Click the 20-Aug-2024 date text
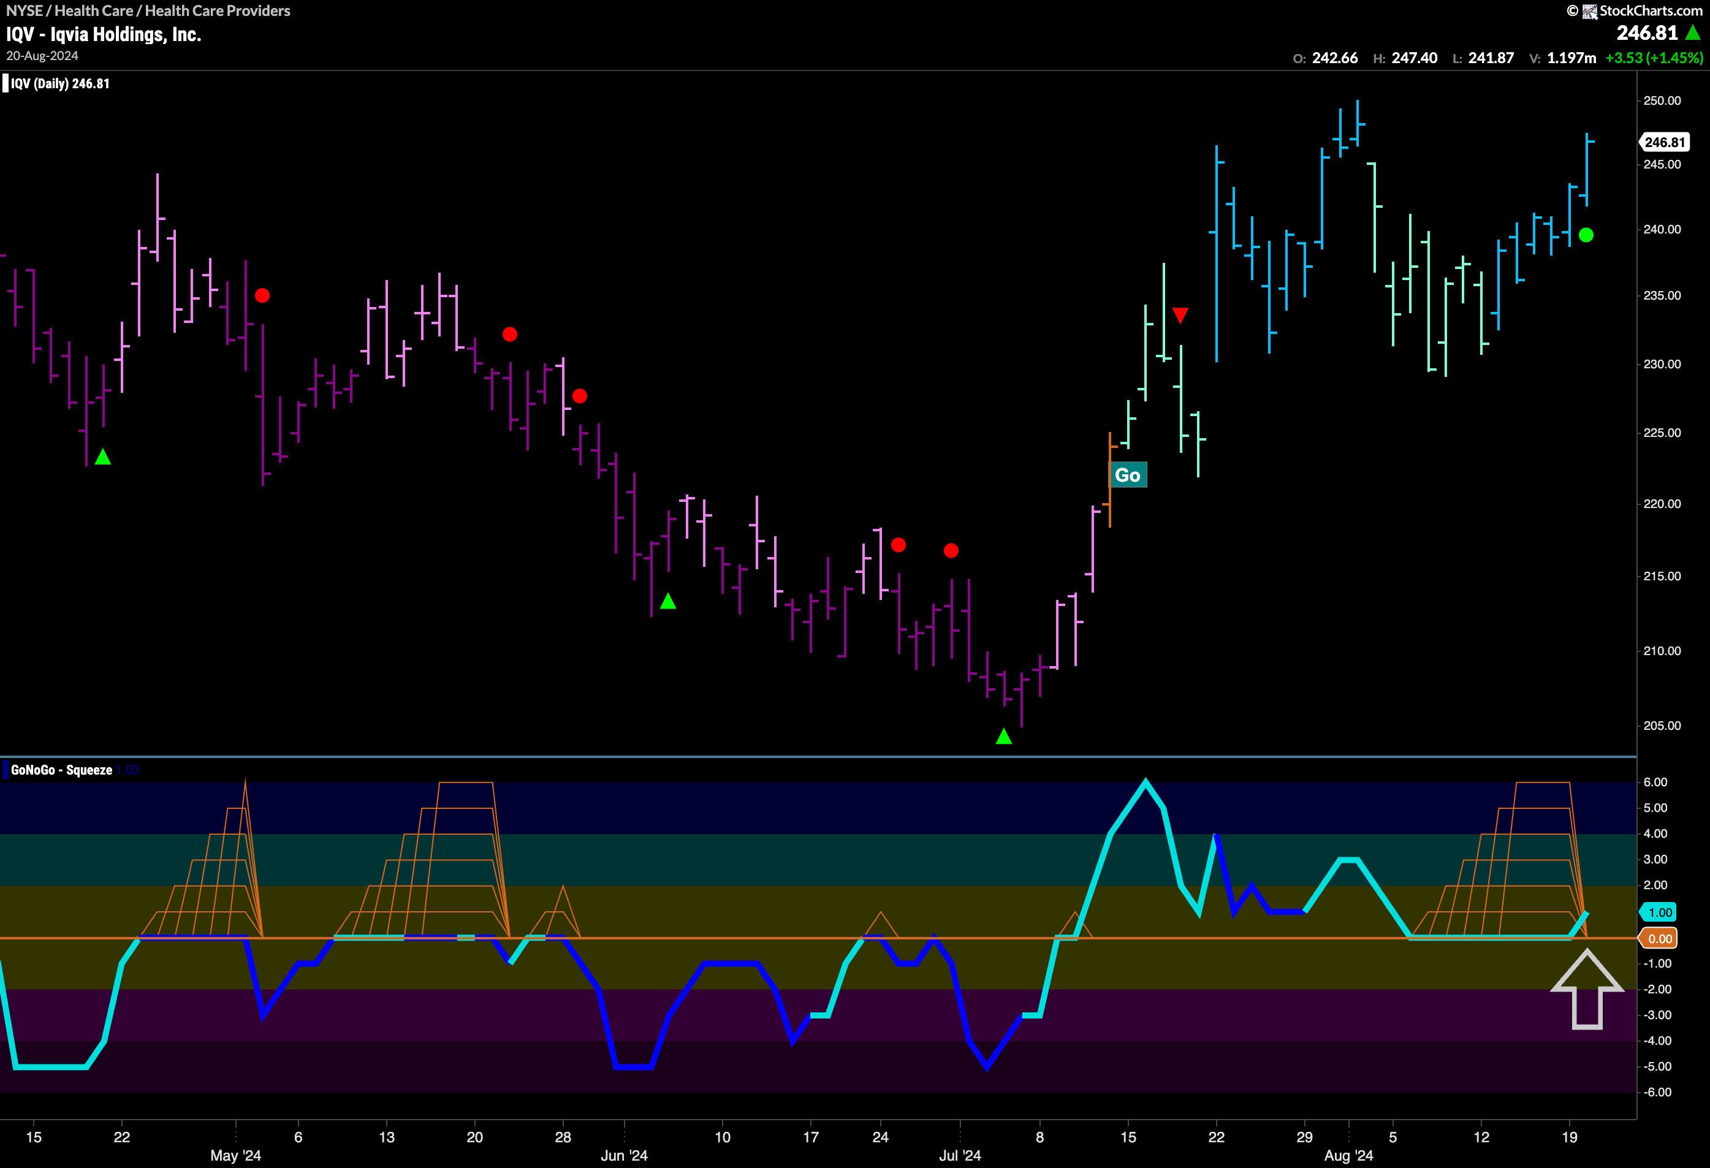 42,56
